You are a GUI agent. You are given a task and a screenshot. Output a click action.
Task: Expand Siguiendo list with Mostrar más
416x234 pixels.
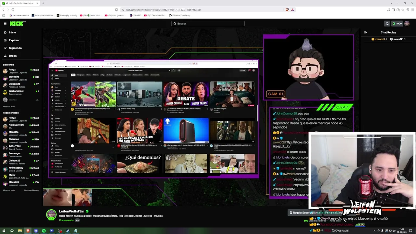point(9,107)
